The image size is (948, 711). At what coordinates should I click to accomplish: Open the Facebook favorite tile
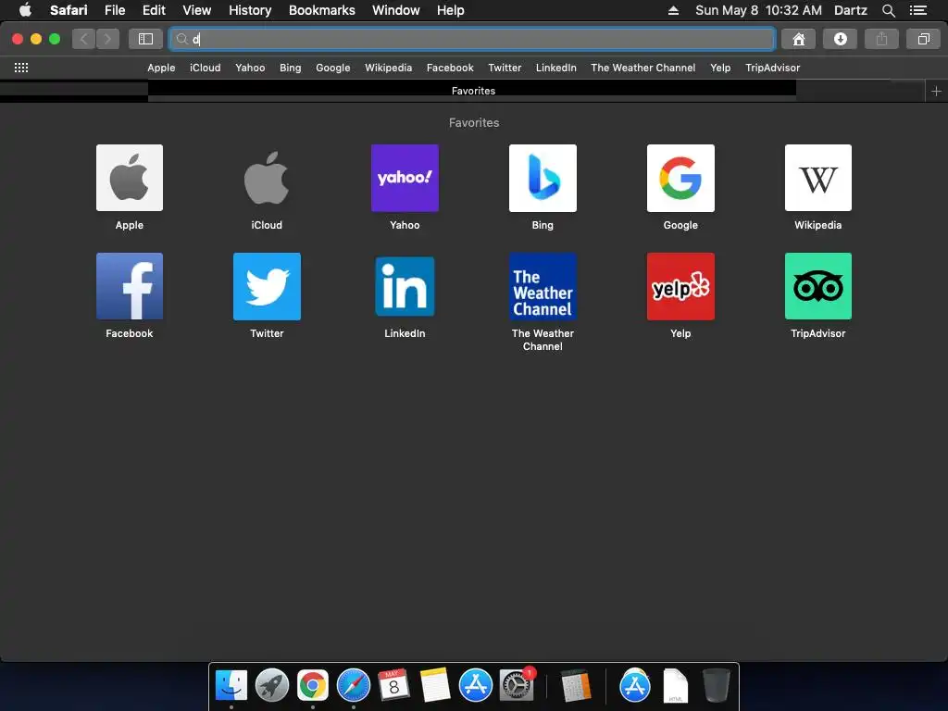(130, 286)
